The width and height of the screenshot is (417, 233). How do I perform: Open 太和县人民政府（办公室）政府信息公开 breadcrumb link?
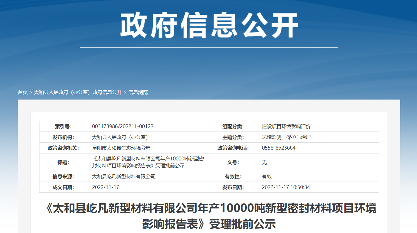click(78, 92)
